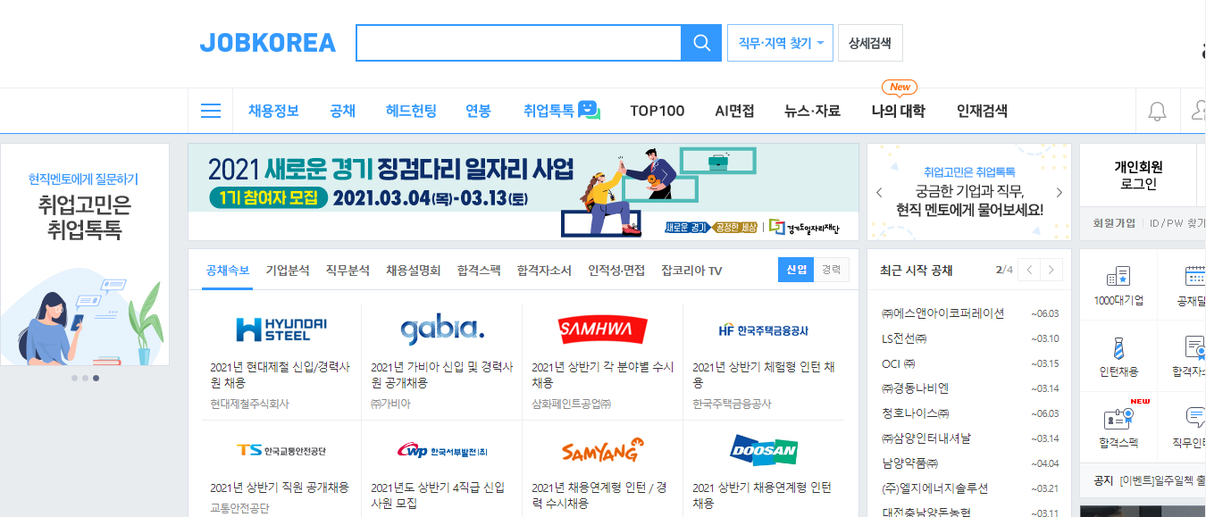Image resolution: width=1206 pixels, height=517 pixels.
Task: Open the 나의 대학 menu
Action: (x=898, y=111)
